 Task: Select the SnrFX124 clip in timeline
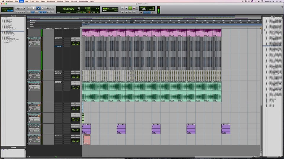[87, 139]
